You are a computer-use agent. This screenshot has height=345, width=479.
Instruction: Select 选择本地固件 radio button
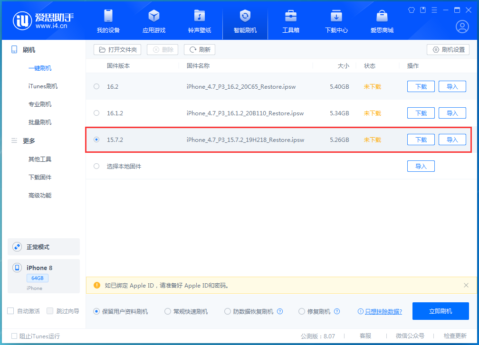[x=96, y=166]
